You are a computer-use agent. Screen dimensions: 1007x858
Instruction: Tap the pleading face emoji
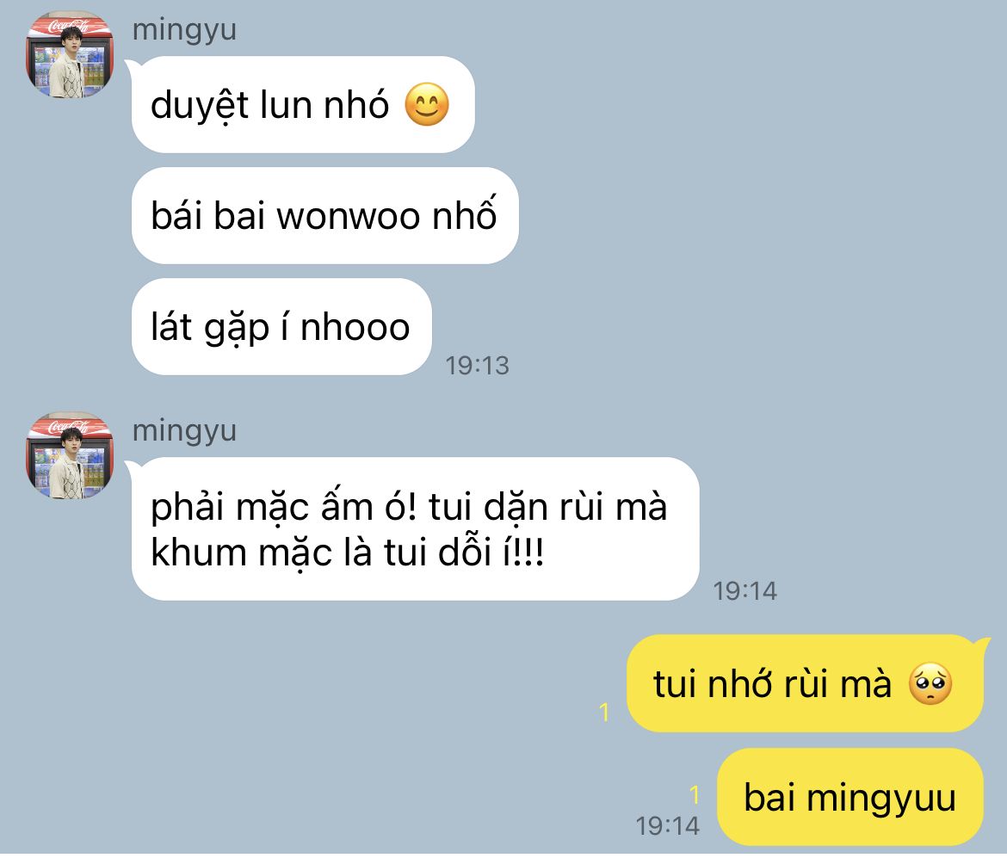(930, 683)
